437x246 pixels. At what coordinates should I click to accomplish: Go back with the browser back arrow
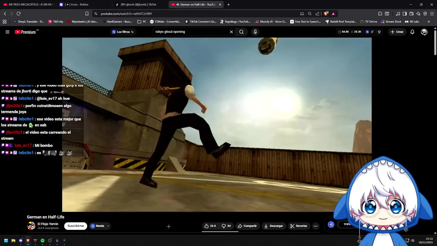[5, 14]
